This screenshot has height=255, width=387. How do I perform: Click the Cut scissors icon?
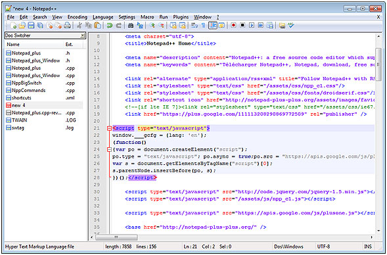click(80, 26)
